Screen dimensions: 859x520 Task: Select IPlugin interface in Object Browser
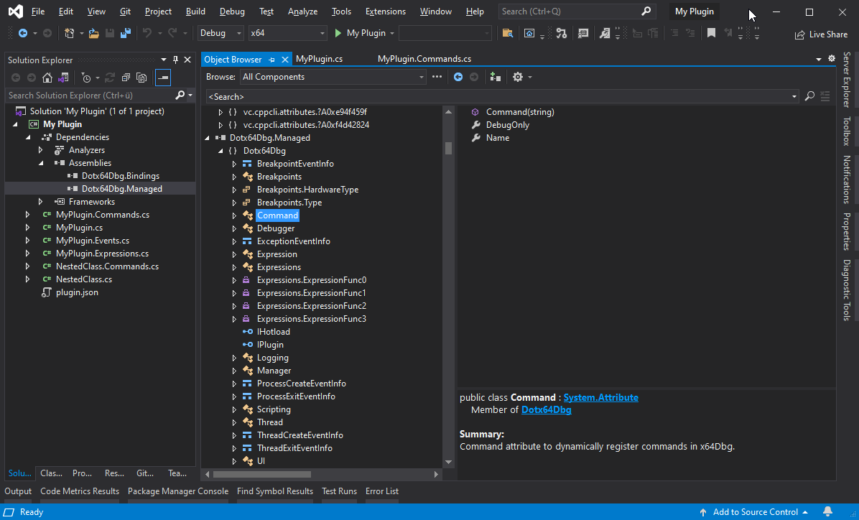click(270, 345)
